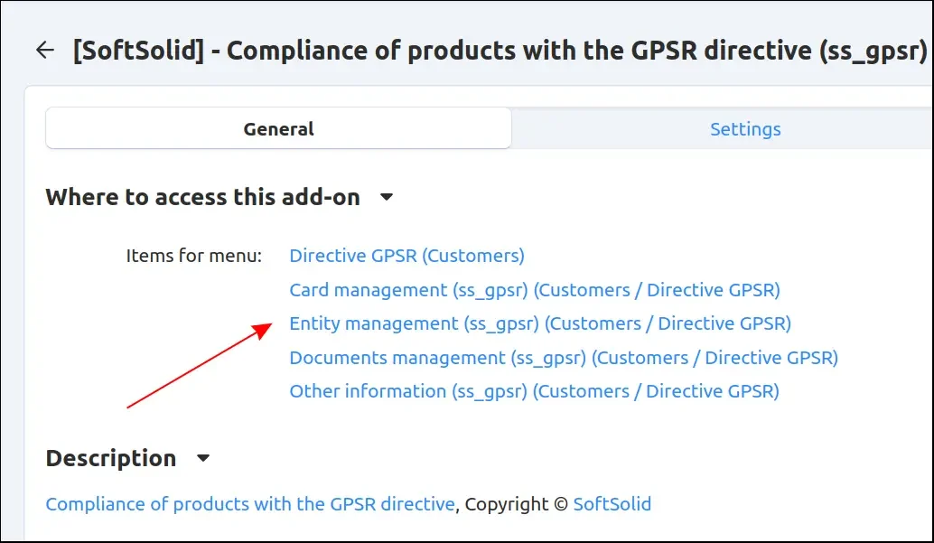Click the 'Description' heading text

tap(110, 458)
